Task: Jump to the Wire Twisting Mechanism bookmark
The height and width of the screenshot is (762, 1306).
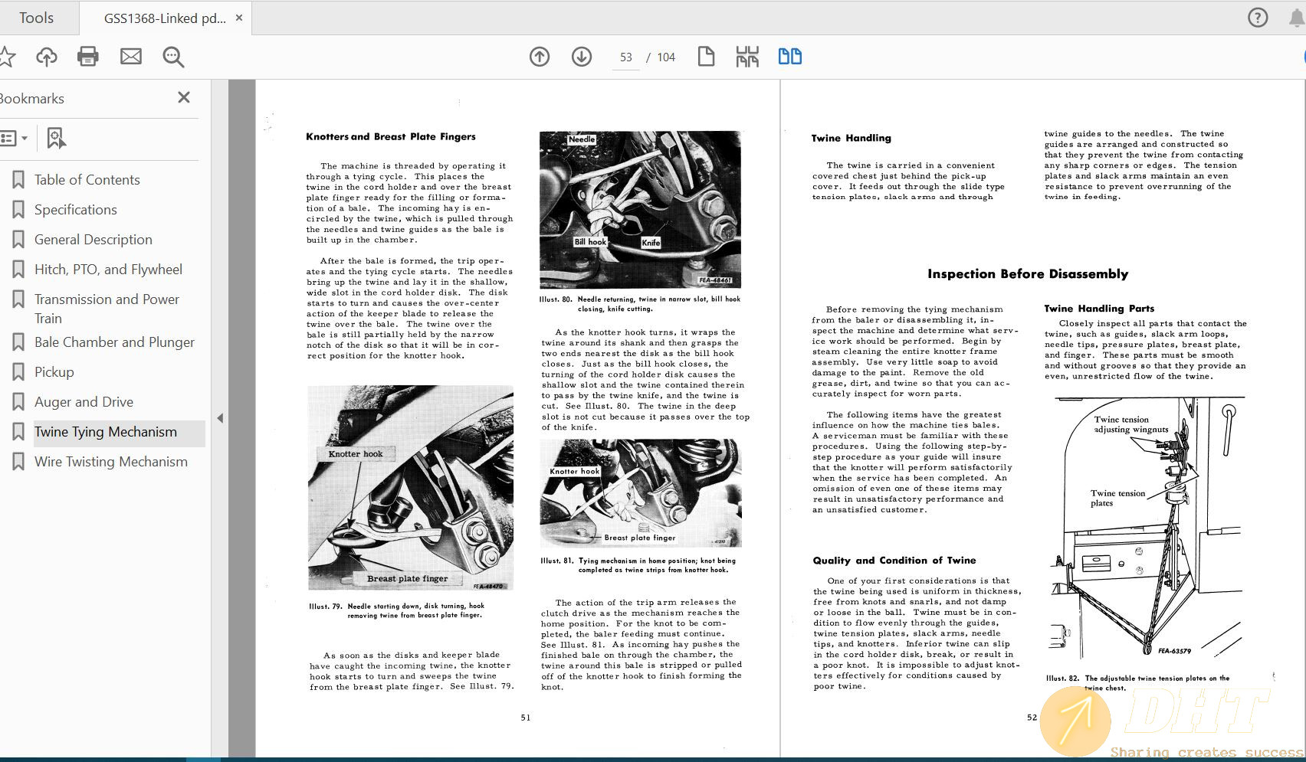Action: [x=110, y=461]
